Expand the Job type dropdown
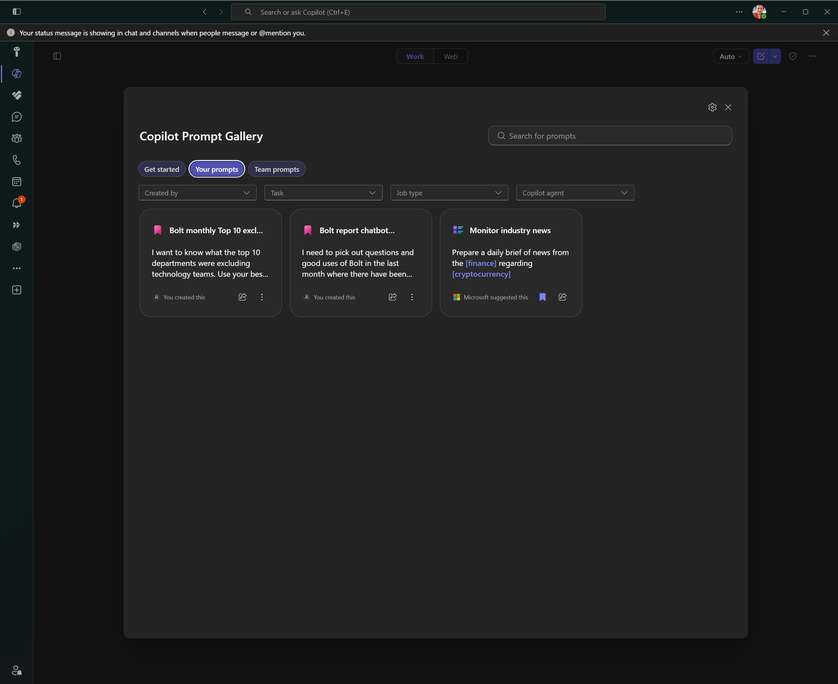838x684 pixels. coord(449,193)
